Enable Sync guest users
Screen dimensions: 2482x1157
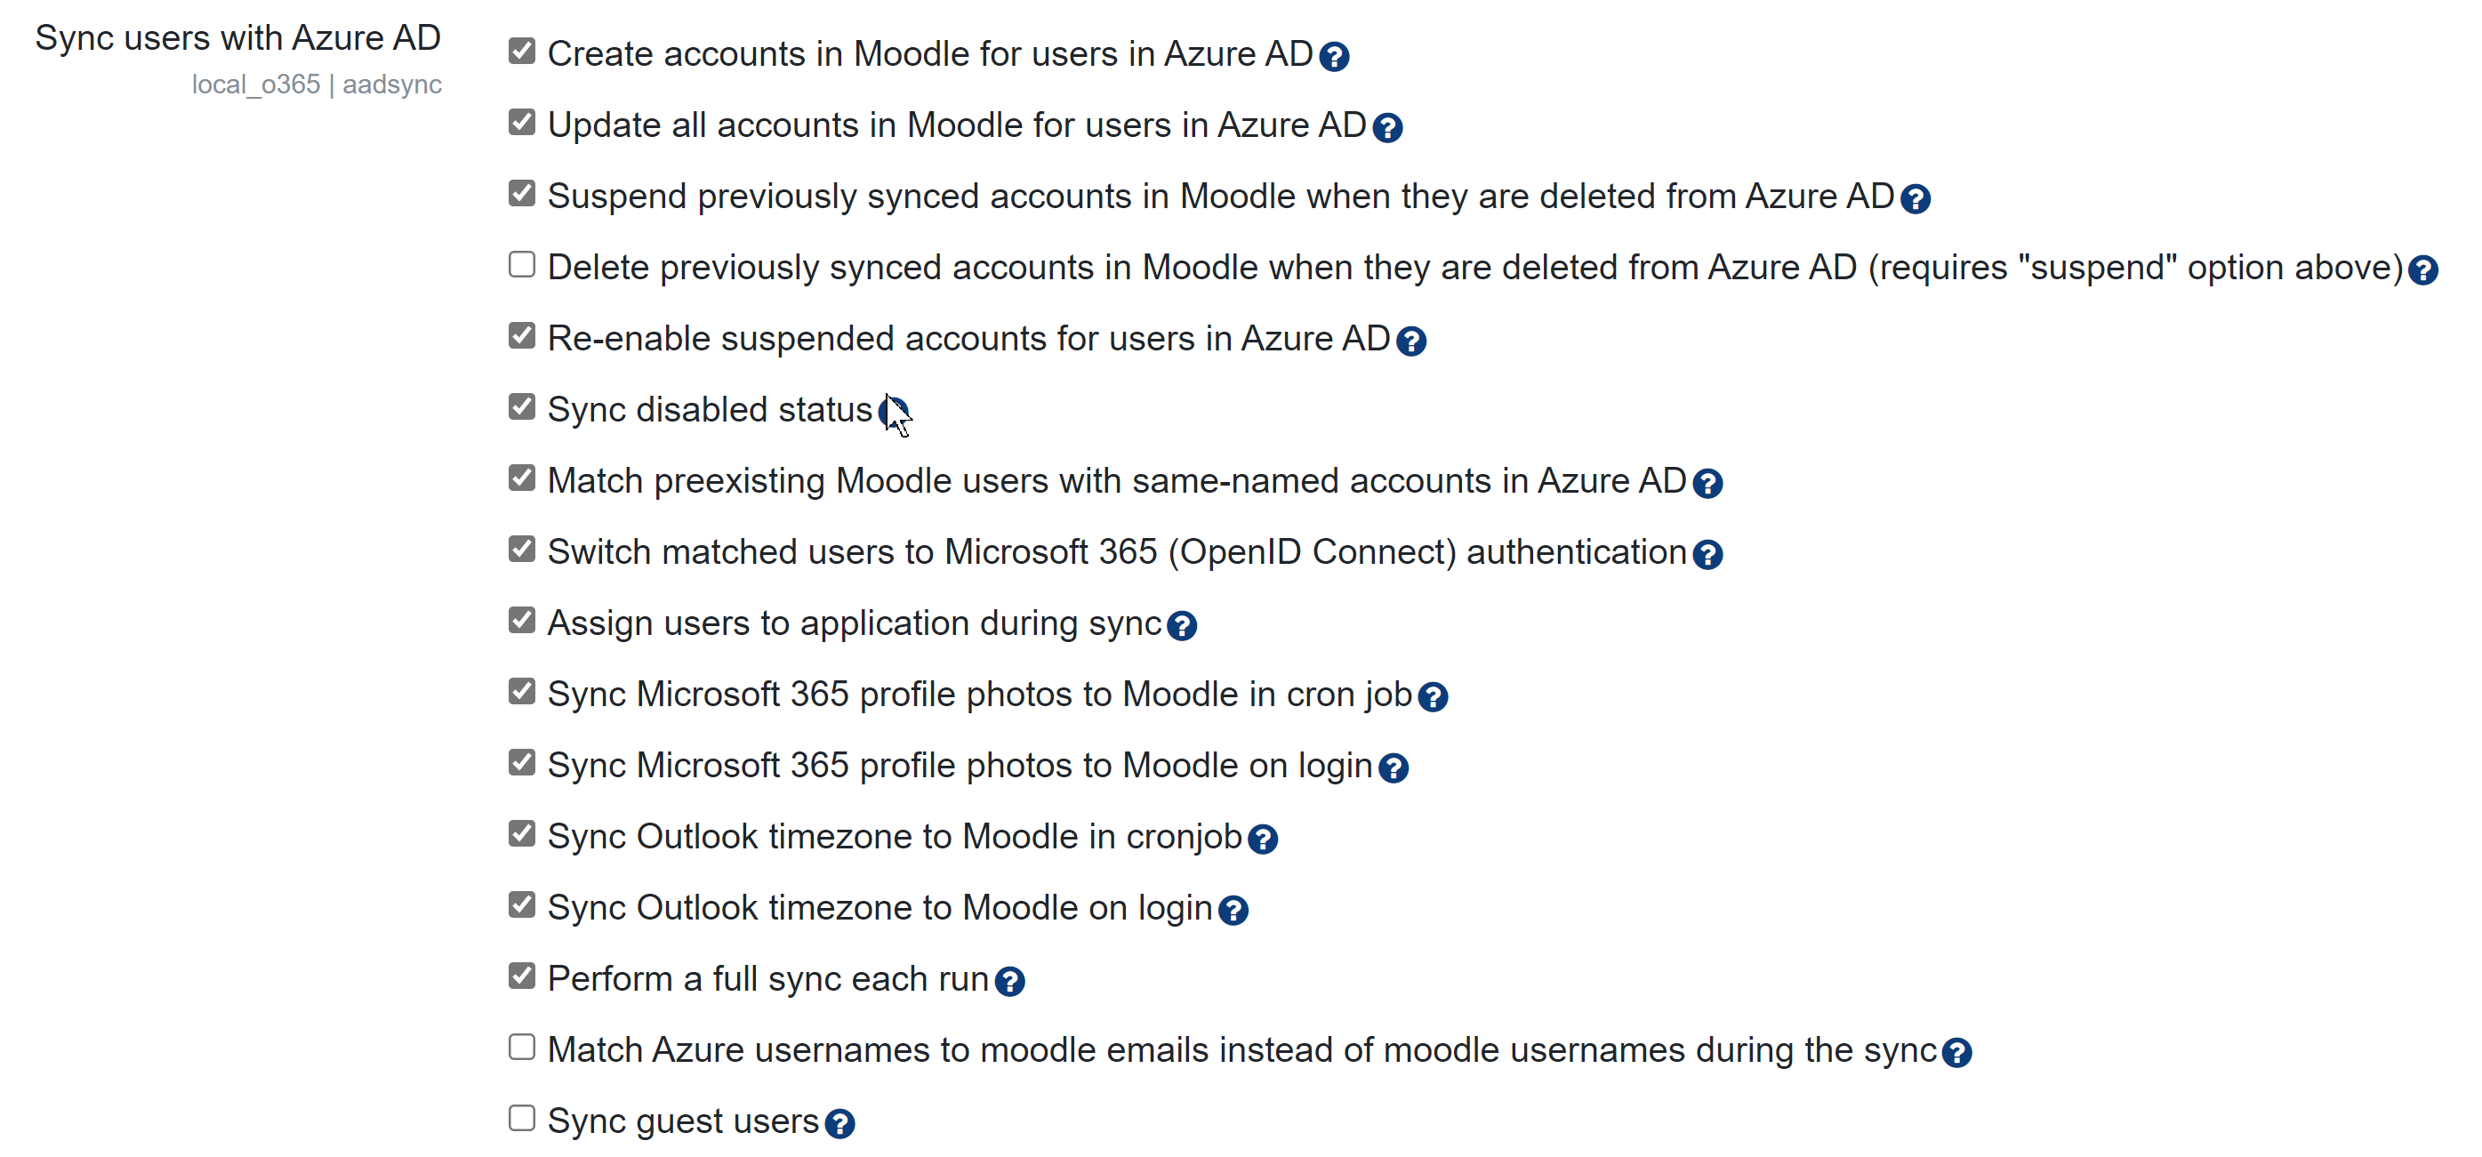(521, 1118)
